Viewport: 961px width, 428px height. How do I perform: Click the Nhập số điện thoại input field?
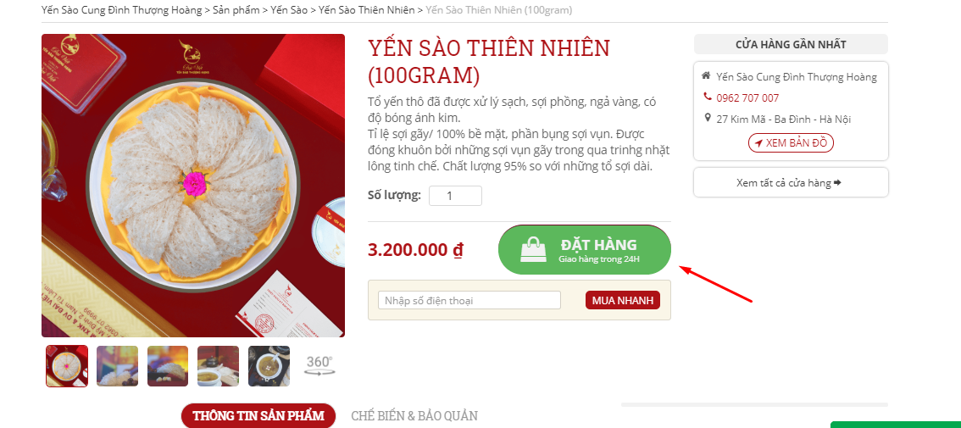[x=469, y=301]
